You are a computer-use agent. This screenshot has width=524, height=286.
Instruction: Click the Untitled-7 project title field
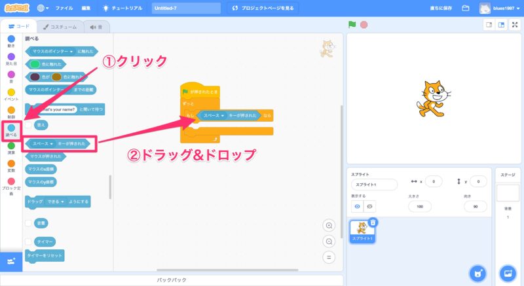pos(185,9)
